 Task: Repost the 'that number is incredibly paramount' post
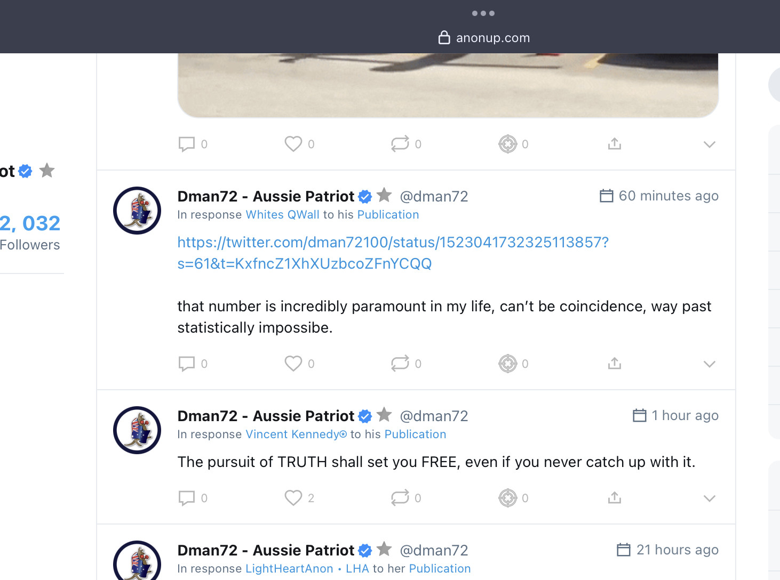point(400,364)
